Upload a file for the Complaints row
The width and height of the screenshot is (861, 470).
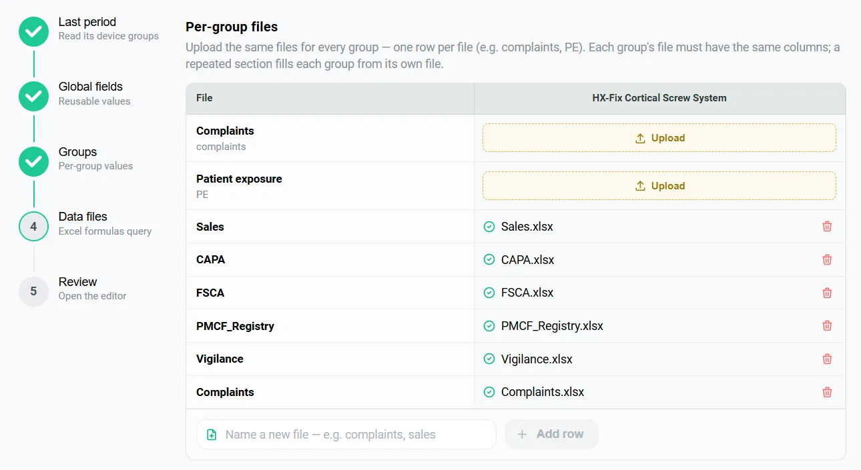click(659, 138)
